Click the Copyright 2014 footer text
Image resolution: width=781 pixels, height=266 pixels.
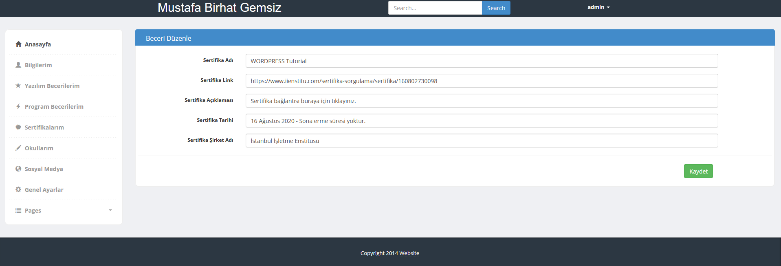click(379, 253)
